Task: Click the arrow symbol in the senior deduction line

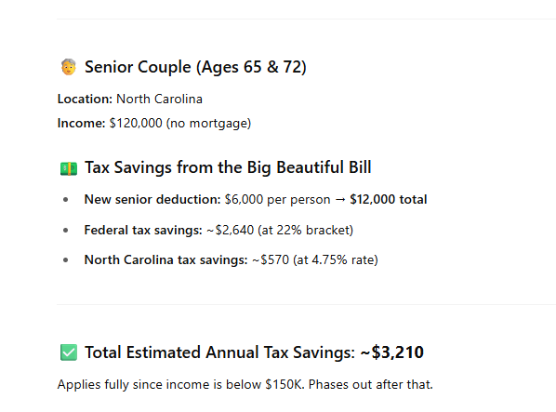Action: point(340,200)
